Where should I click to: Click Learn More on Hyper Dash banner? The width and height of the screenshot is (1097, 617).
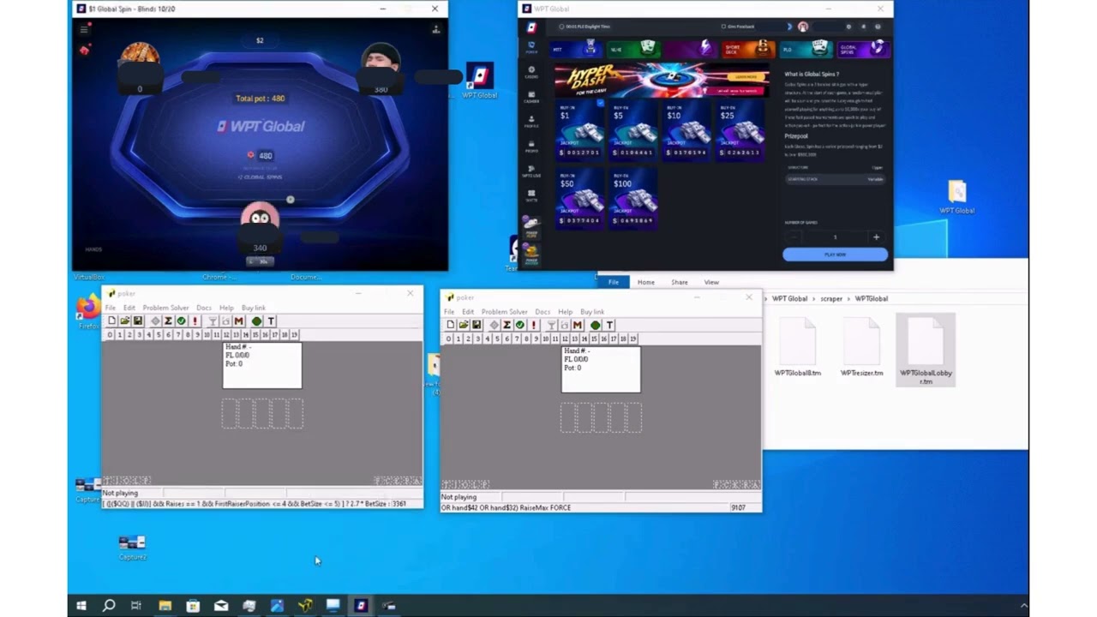[x=746, y=76]
